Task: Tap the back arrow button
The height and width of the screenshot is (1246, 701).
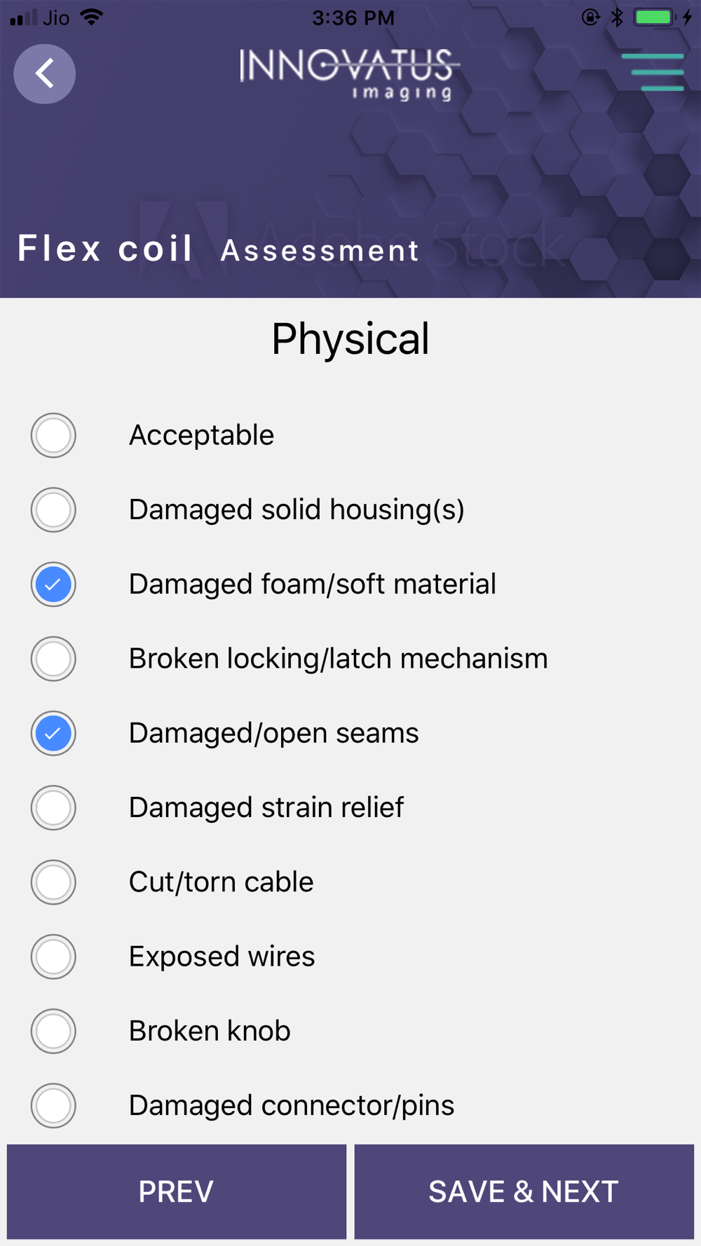Action: [45, 74]
